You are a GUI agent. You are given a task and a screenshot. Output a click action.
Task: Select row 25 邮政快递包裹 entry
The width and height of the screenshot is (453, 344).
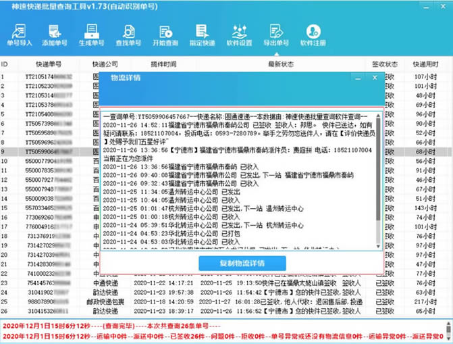(108, 301)
